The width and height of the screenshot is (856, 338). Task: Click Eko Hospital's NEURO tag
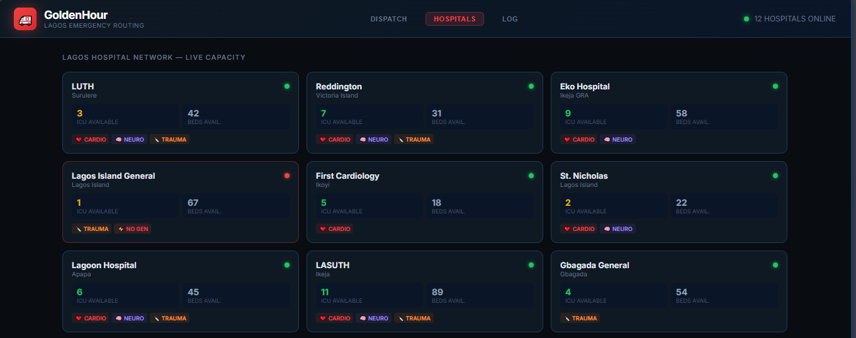tap(618, 140)
